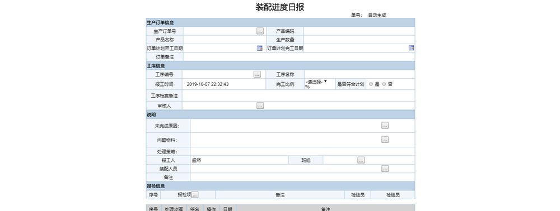Open lookup for 生产订单号 field
This screenshot has width=560, height=211.
pyautogui.click(x=260, y=31)
